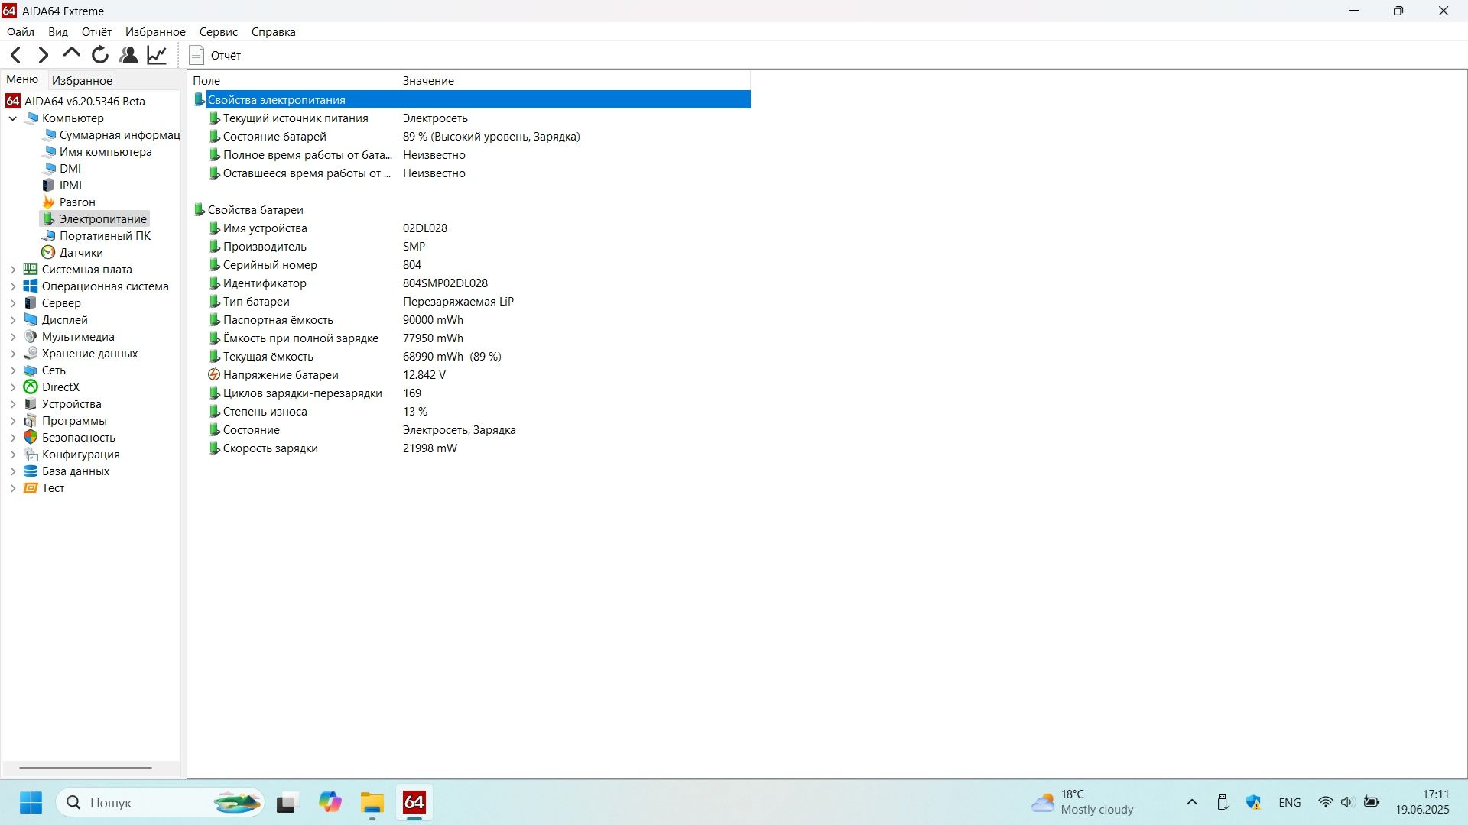Viewport: 1468px width, 825px height.
Task: Click the Безопасность shield icon
Action: click(x=31, y=438)
